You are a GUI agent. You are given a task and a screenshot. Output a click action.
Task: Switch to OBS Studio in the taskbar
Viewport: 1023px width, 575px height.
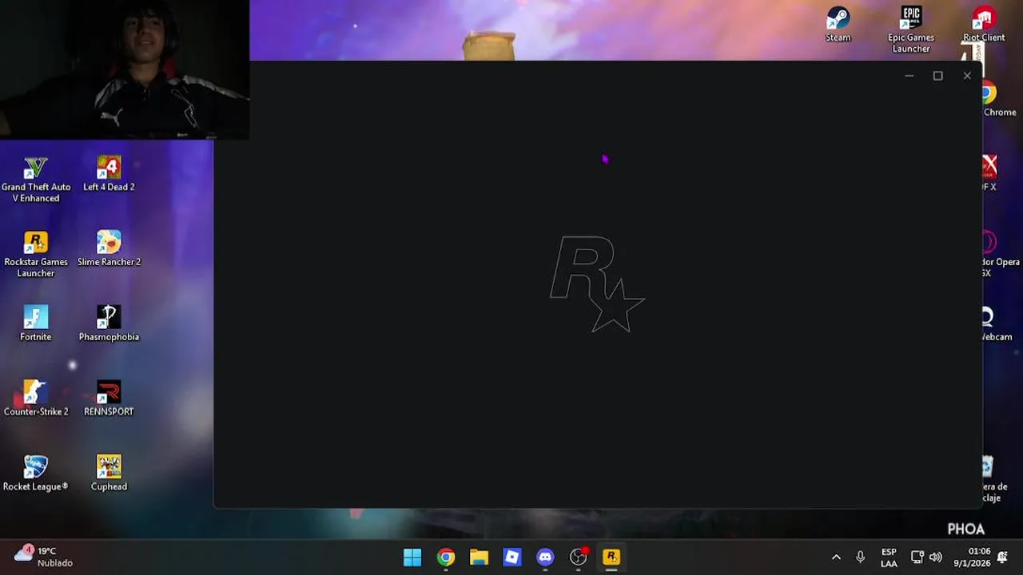[579, 557]
